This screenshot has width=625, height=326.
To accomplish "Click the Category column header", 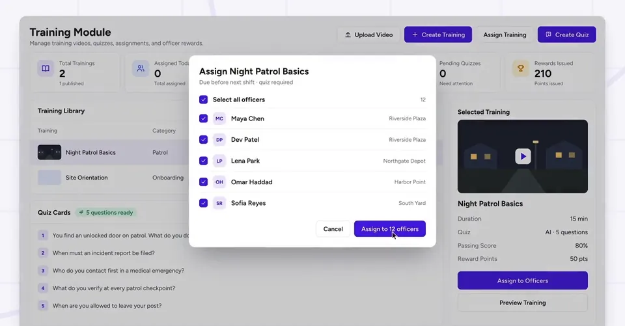I will coord(164,130).
